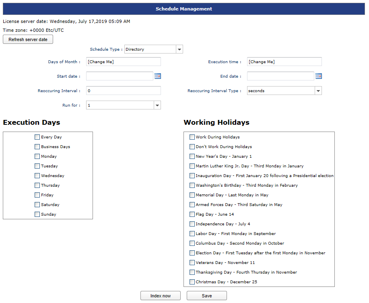
Task: Click into the Reoccuring Interval field
Action: click(124, 91)
